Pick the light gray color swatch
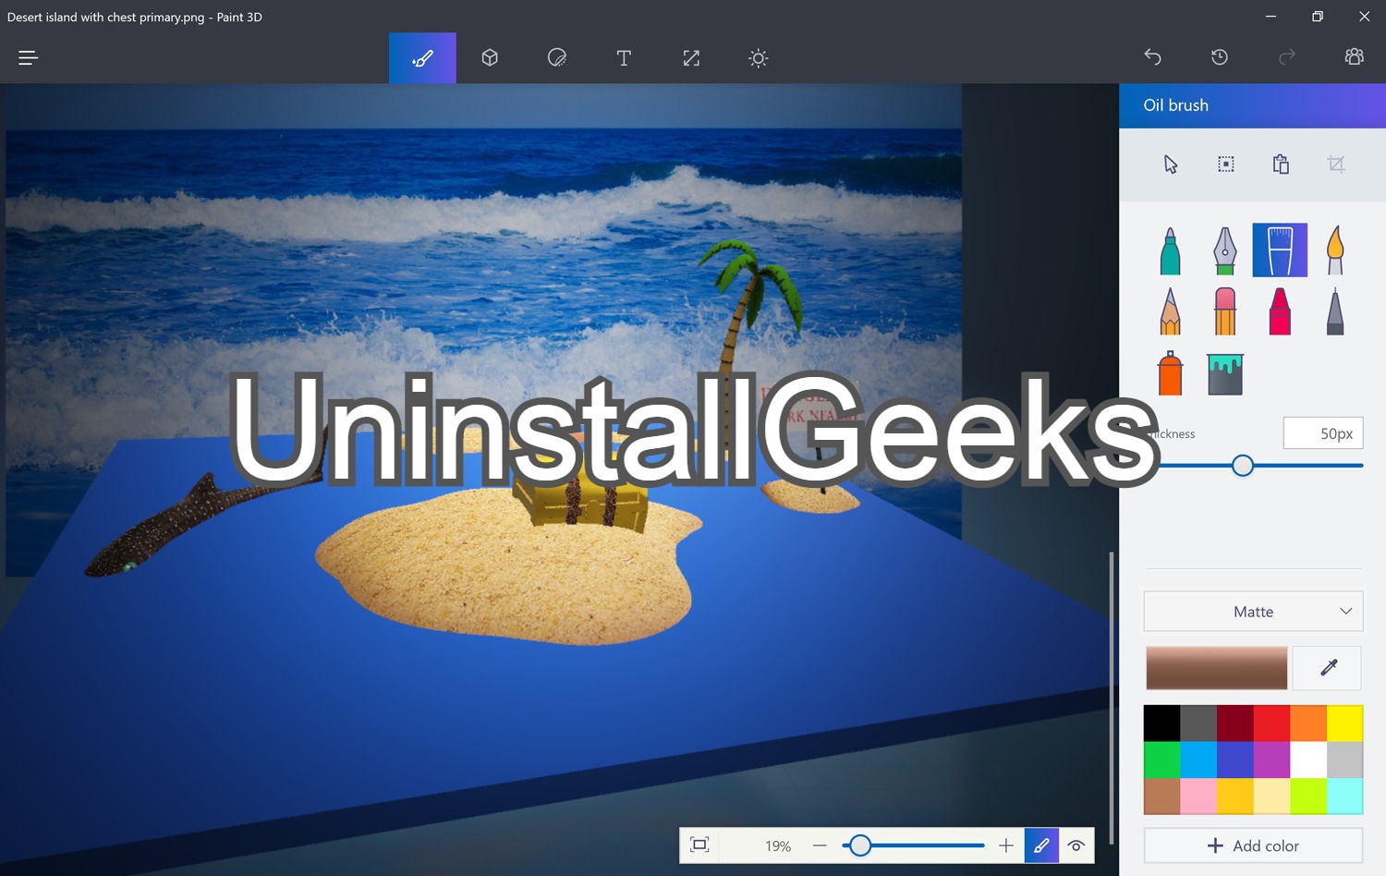Screen dimensions: 1386x876 1345,760
